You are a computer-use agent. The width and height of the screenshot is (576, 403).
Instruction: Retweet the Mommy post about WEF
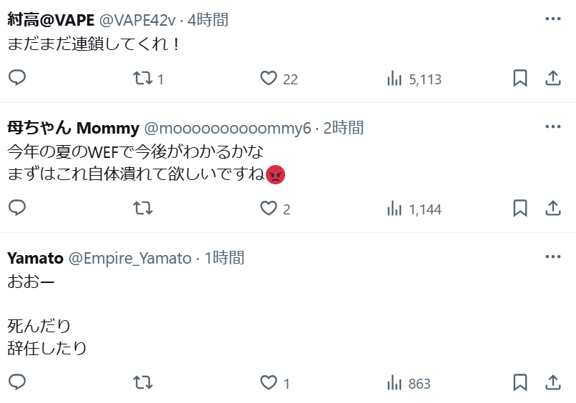point(142,209)
